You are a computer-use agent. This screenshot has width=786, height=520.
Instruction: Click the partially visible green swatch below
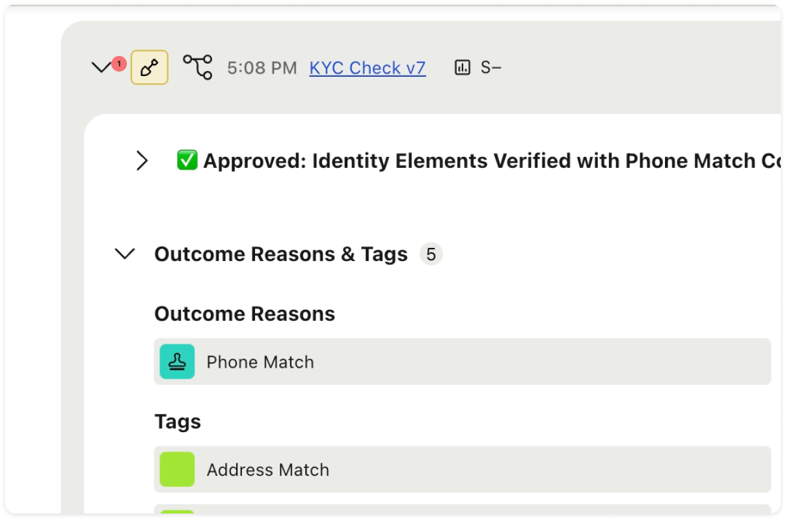tap(177, 512)
